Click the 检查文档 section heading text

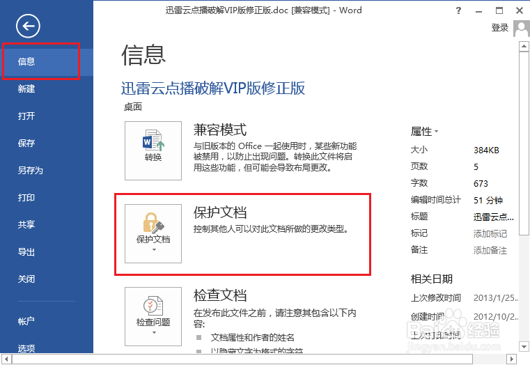220,295
